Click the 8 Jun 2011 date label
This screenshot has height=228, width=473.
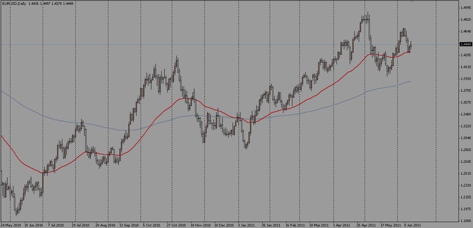click(412, 225)
